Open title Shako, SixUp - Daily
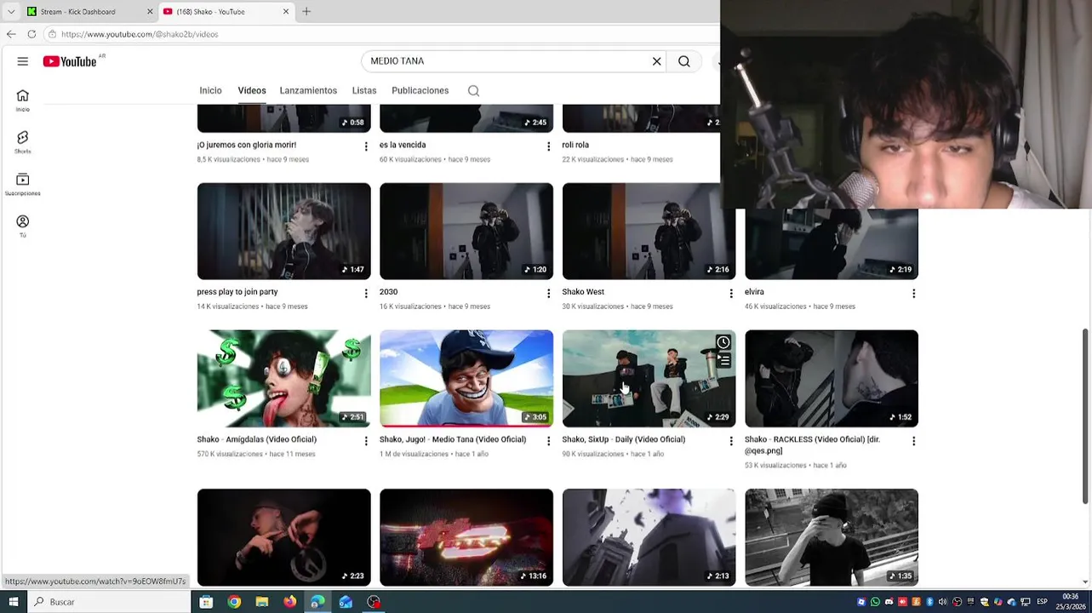The height and width of the screenshot is (613, 1092). tap(623, 439)
